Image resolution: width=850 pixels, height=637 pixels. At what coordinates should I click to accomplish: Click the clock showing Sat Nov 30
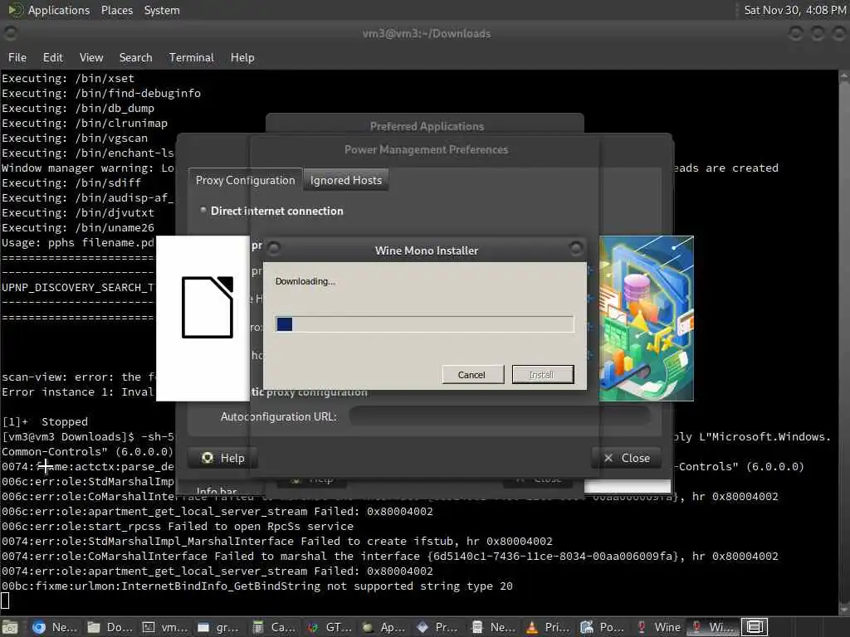click(x=794, y=10)
